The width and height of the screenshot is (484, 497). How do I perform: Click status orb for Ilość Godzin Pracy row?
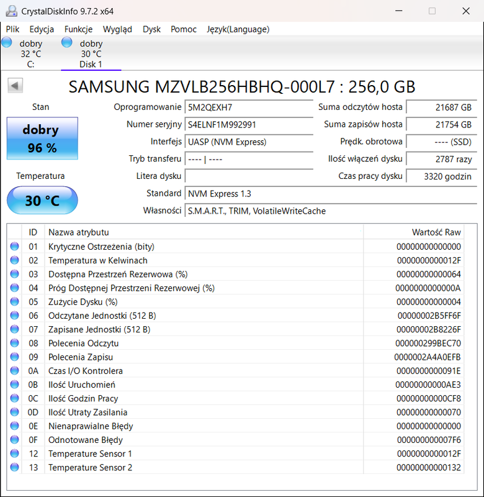pyautogui.click(x=14, y=398)
